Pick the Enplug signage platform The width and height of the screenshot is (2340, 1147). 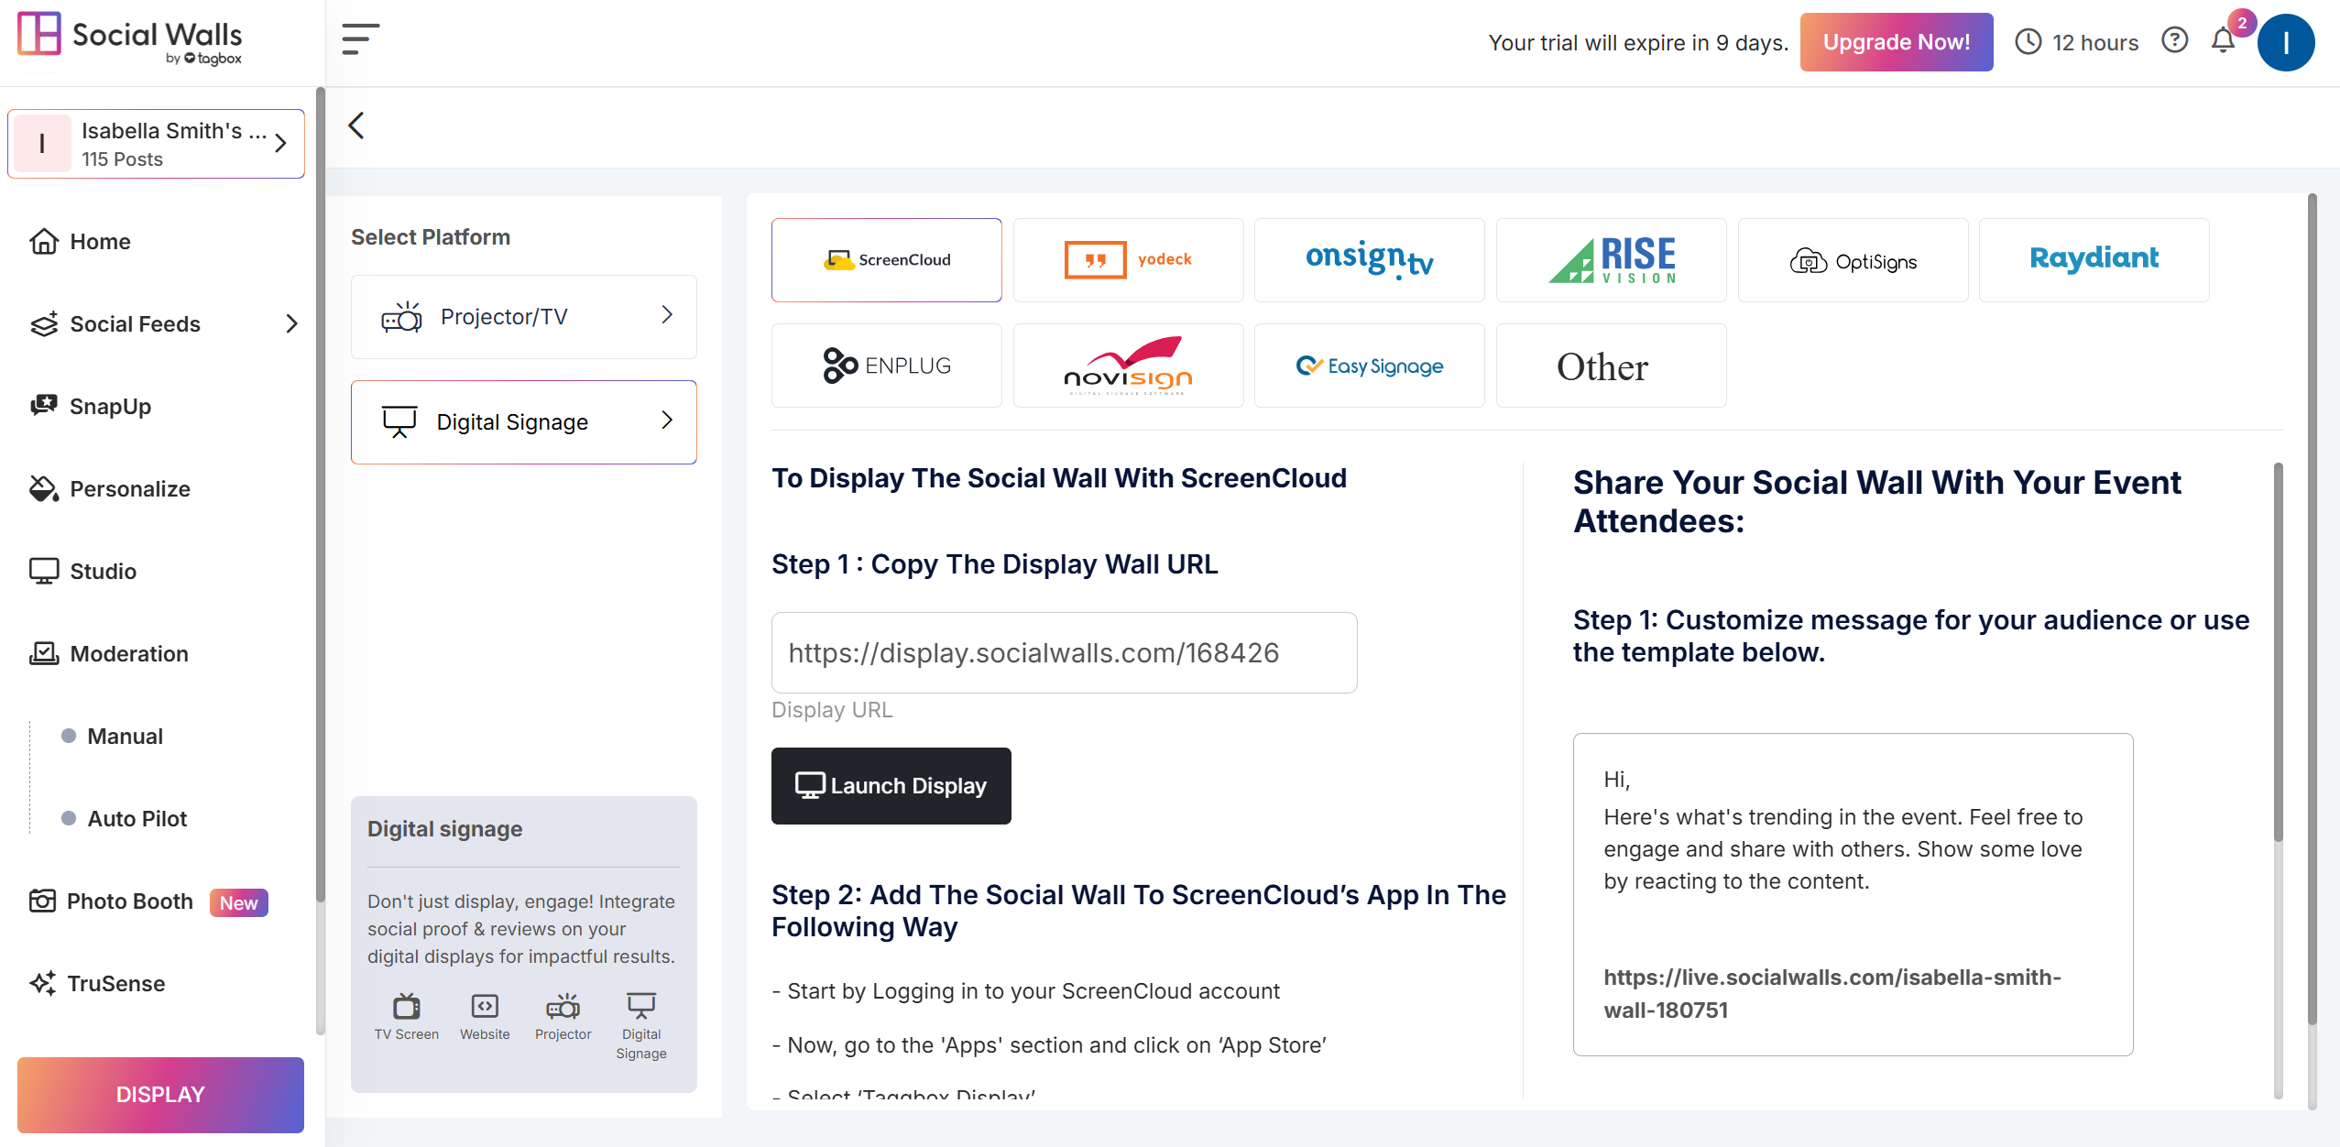click(886, 366)
